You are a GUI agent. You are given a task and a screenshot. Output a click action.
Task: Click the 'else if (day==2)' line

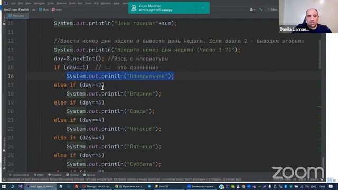(x=79, y=85)
